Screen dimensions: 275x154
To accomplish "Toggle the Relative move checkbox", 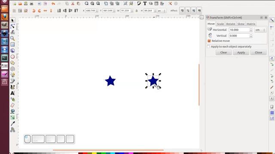I will [x=209, y=41].
